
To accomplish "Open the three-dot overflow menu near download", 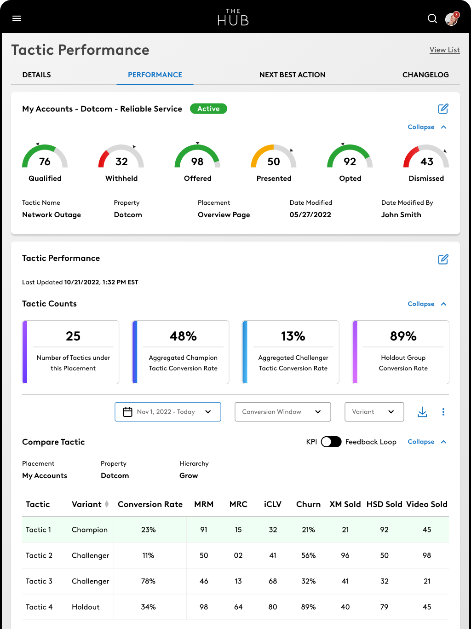I will (443, 412).
